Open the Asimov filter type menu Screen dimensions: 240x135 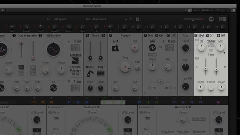(125, 36)
